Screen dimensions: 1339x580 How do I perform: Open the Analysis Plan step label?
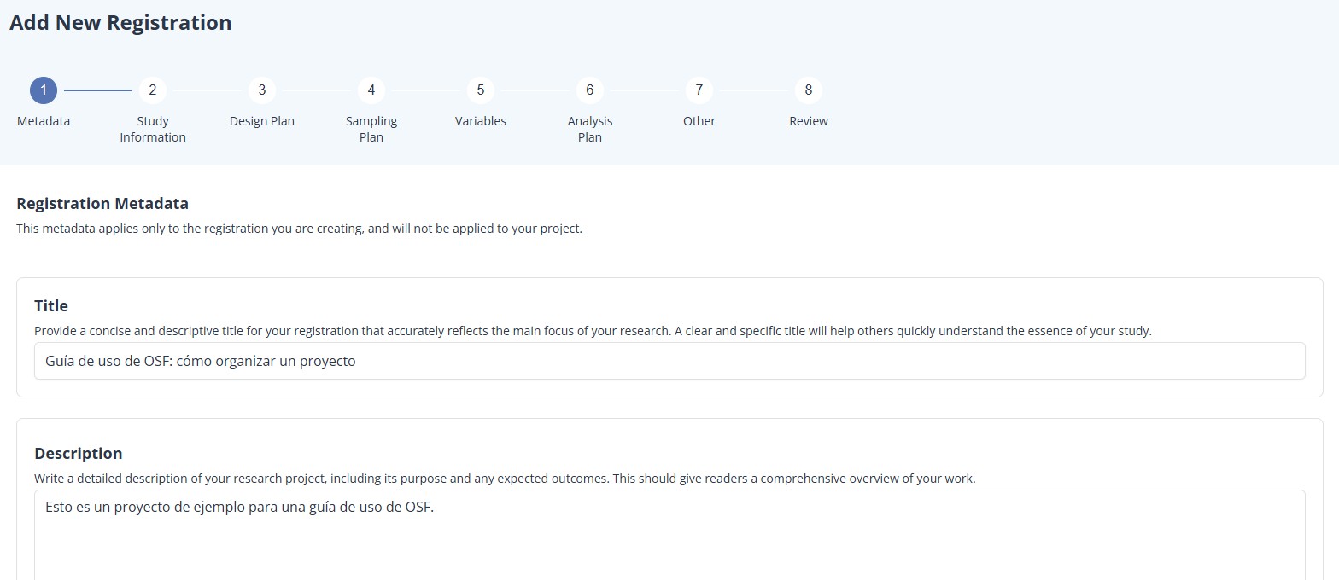click(x=590, y=129)
